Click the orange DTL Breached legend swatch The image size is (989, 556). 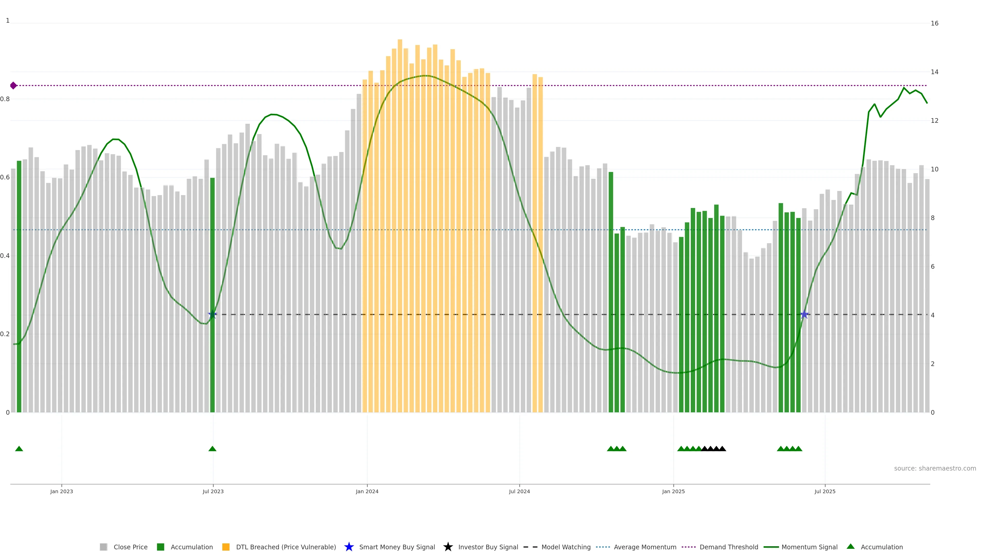tap(226, 547)
